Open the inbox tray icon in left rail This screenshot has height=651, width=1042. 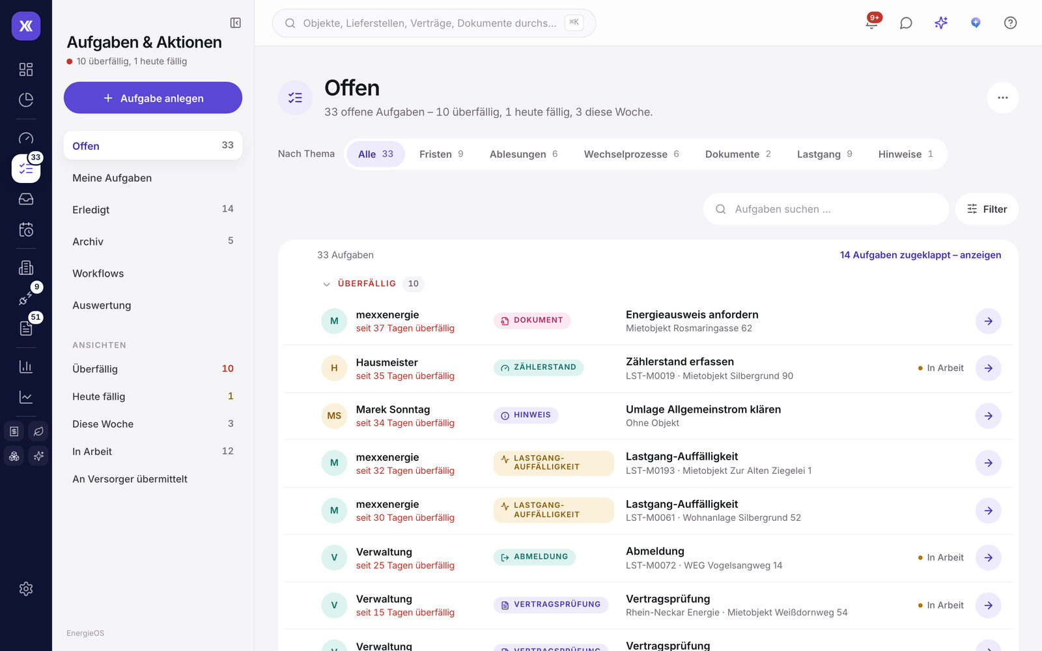26,199
